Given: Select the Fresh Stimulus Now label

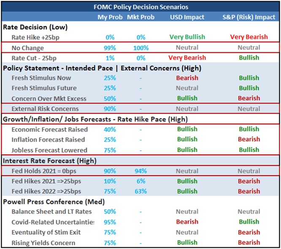Looking at the screenshot, I should [x=41, y=78].
